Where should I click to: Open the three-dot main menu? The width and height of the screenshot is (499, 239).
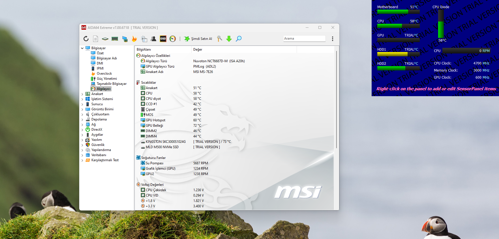pyautogui.click(x=333, y=39)
